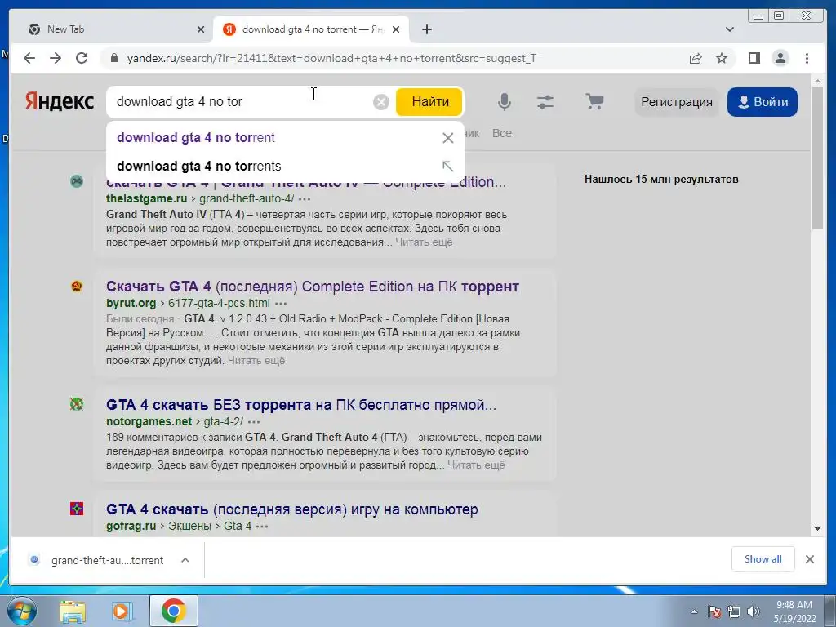Close the downloads bar
The image size is (836, 627).
809,559
